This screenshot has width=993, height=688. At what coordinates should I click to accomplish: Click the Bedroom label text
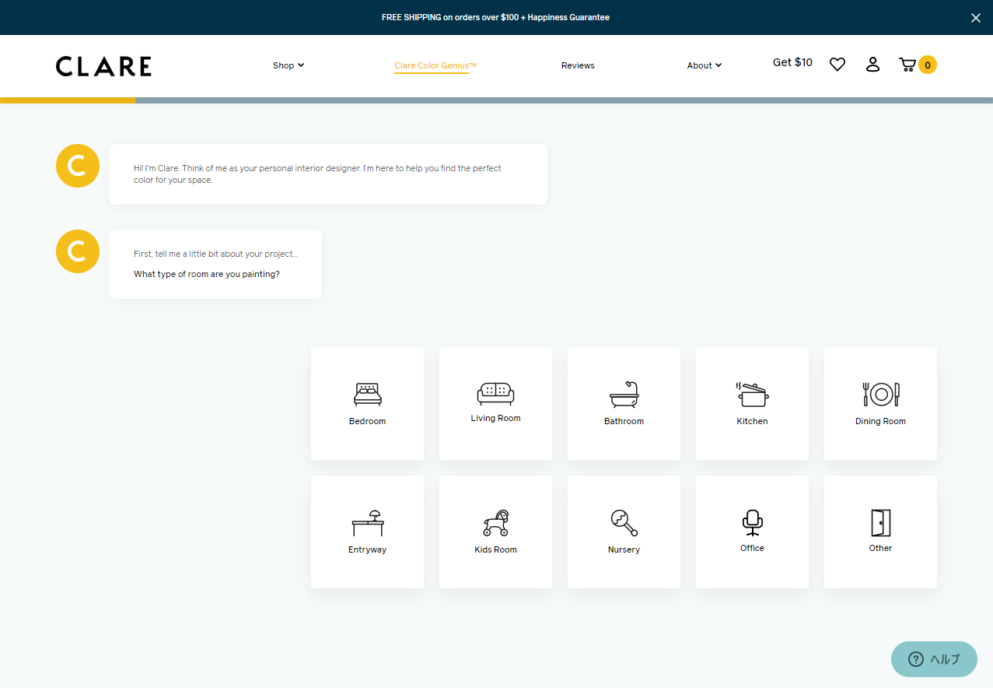(367, 421)
